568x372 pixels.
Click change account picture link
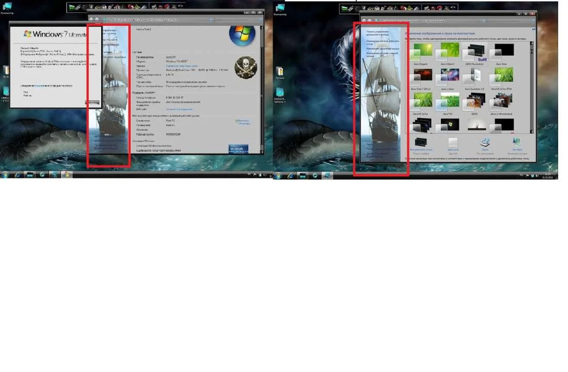383,54
